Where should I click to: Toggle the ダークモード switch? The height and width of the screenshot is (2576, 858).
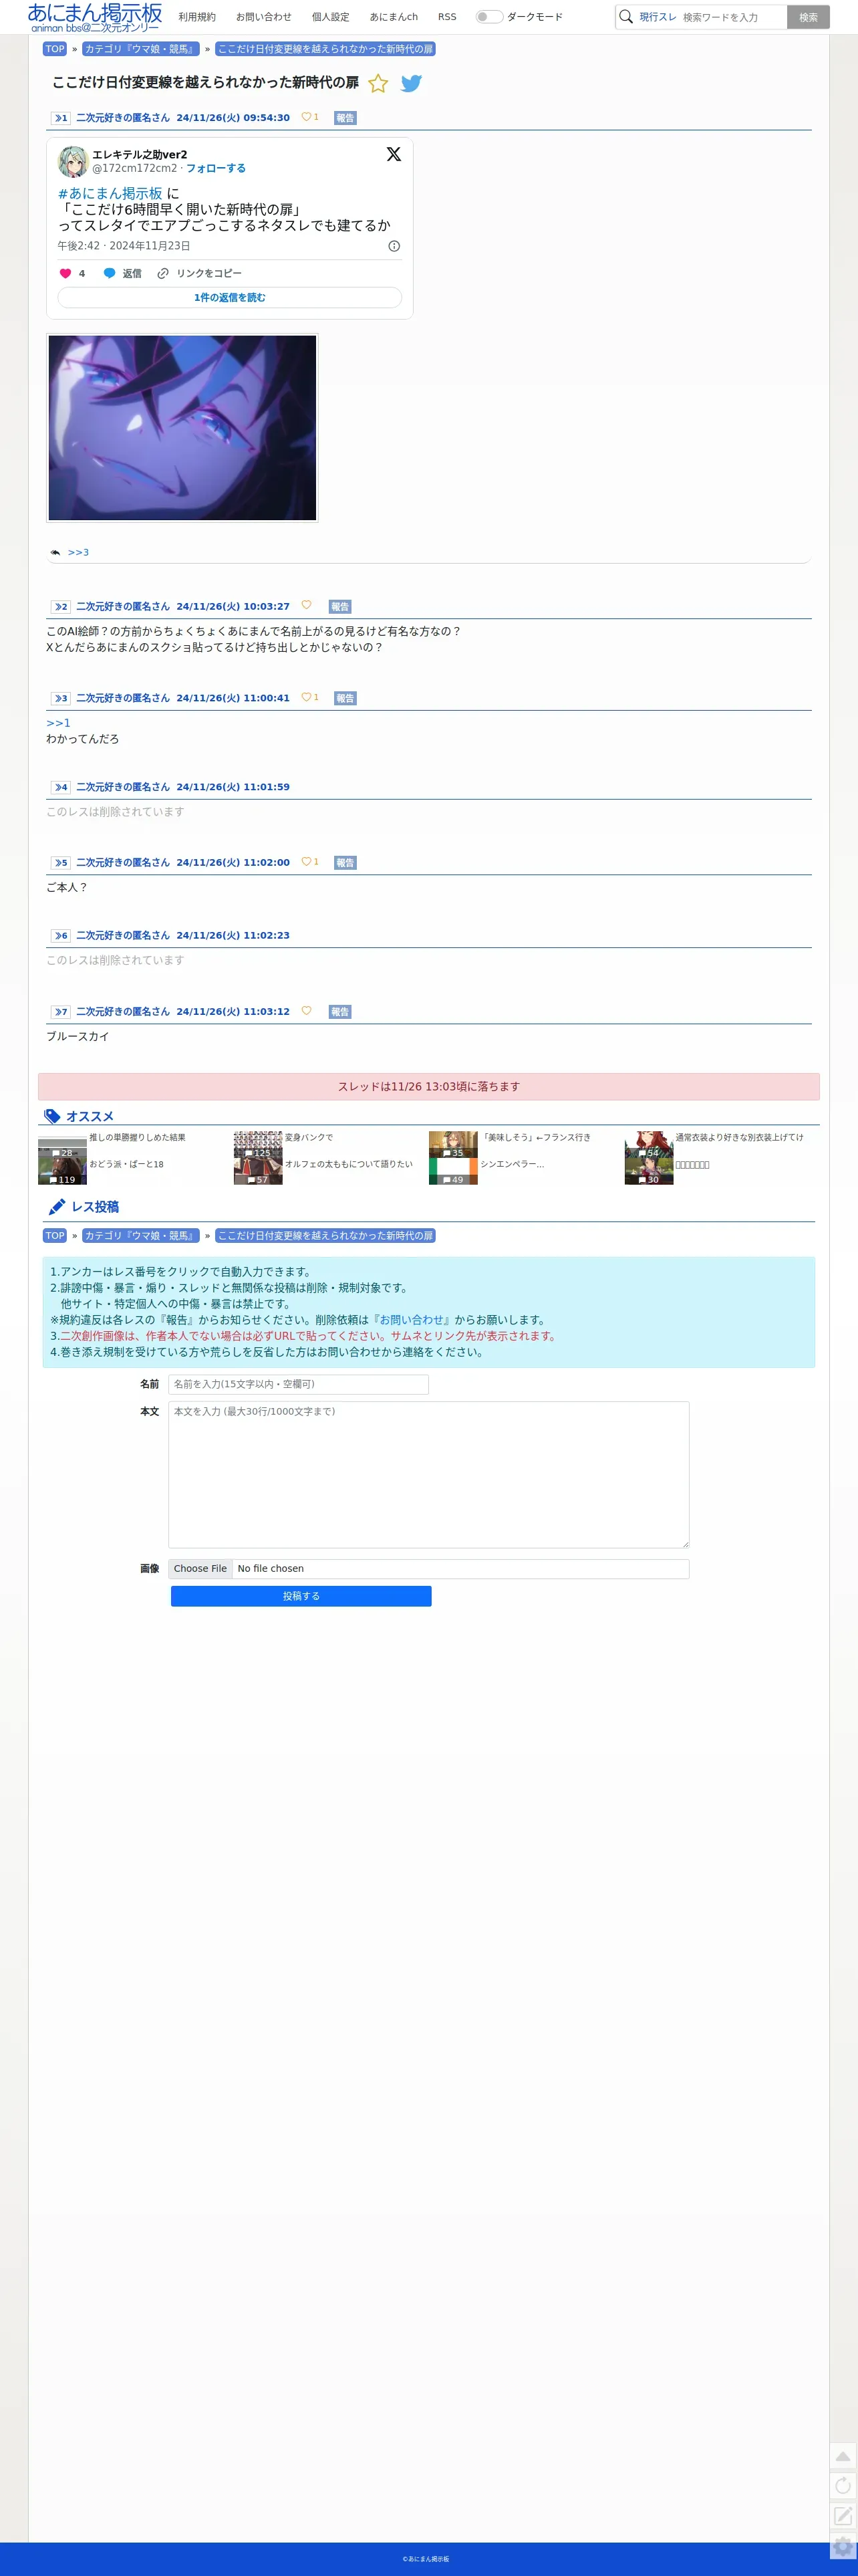click(489, 17)
